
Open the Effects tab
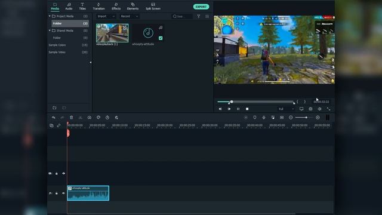116,7
